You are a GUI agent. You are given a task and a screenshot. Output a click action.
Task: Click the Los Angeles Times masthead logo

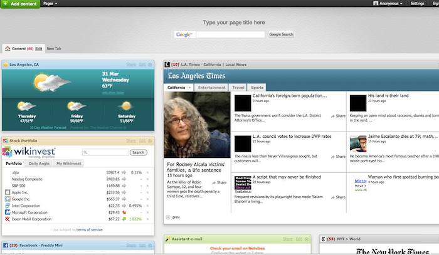click(196, 76)
